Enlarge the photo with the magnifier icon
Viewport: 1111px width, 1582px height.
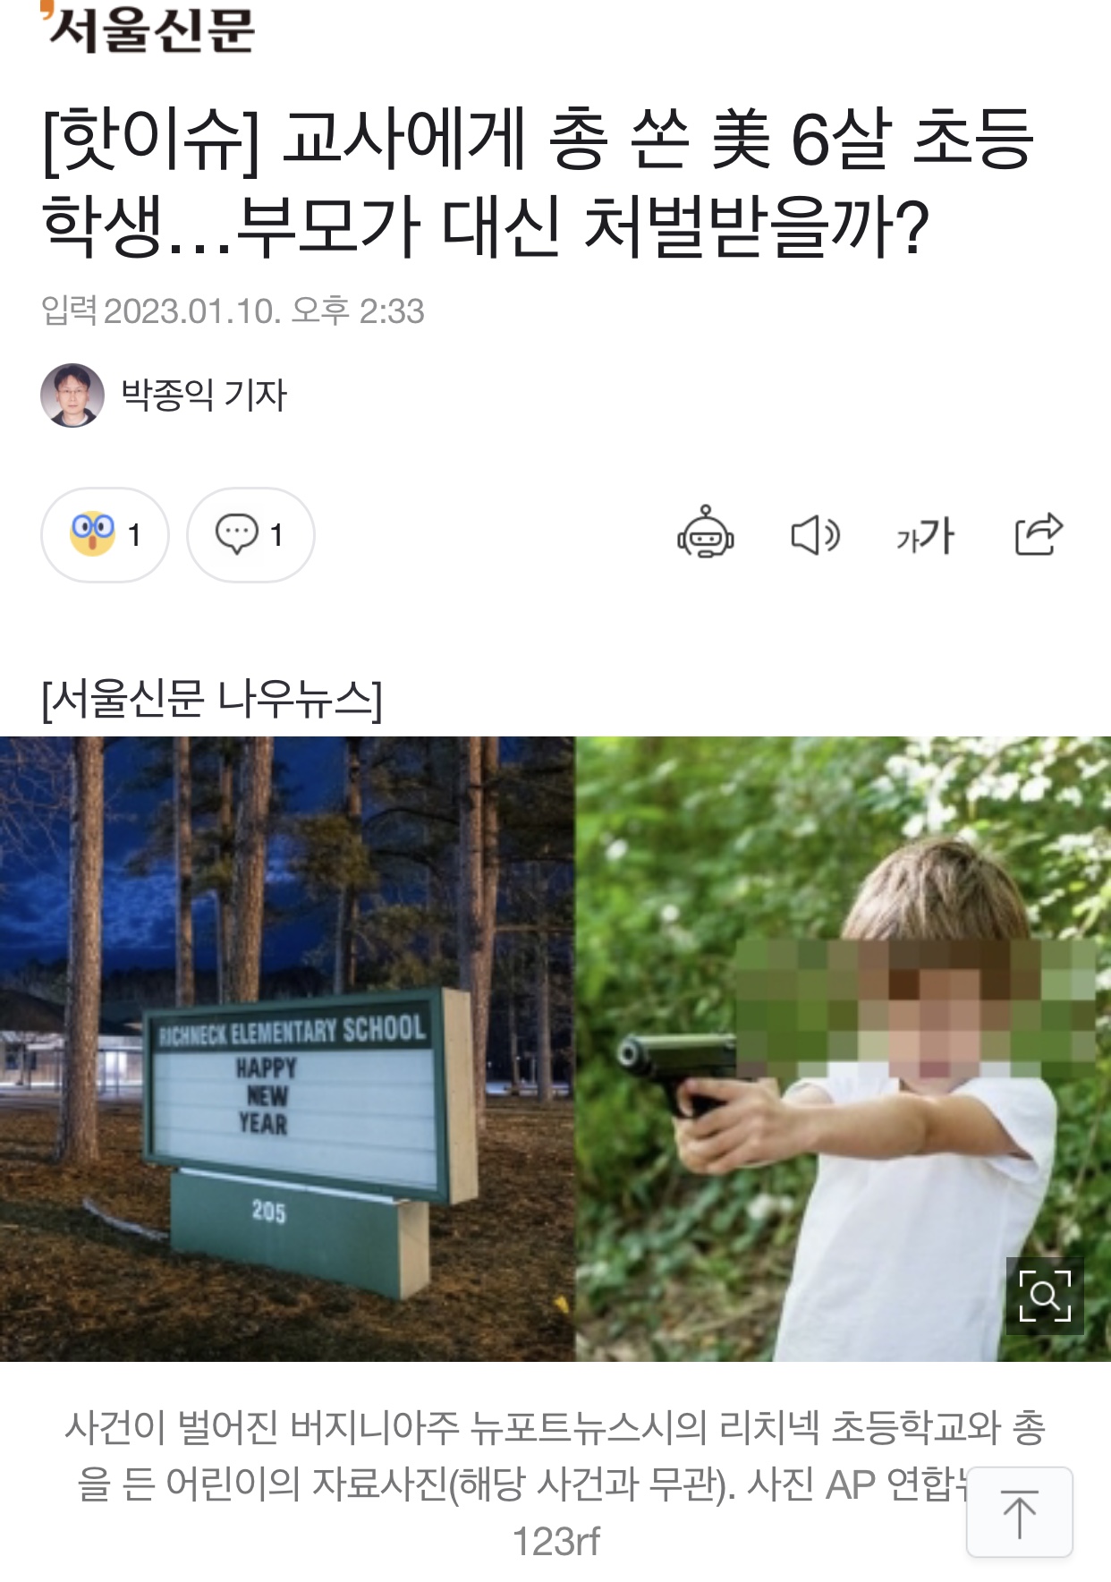(1045, 1296)
